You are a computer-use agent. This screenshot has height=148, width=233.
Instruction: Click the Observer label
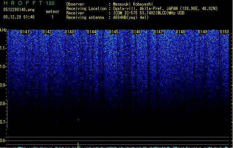pyautogui.click(x=75, y=4)
